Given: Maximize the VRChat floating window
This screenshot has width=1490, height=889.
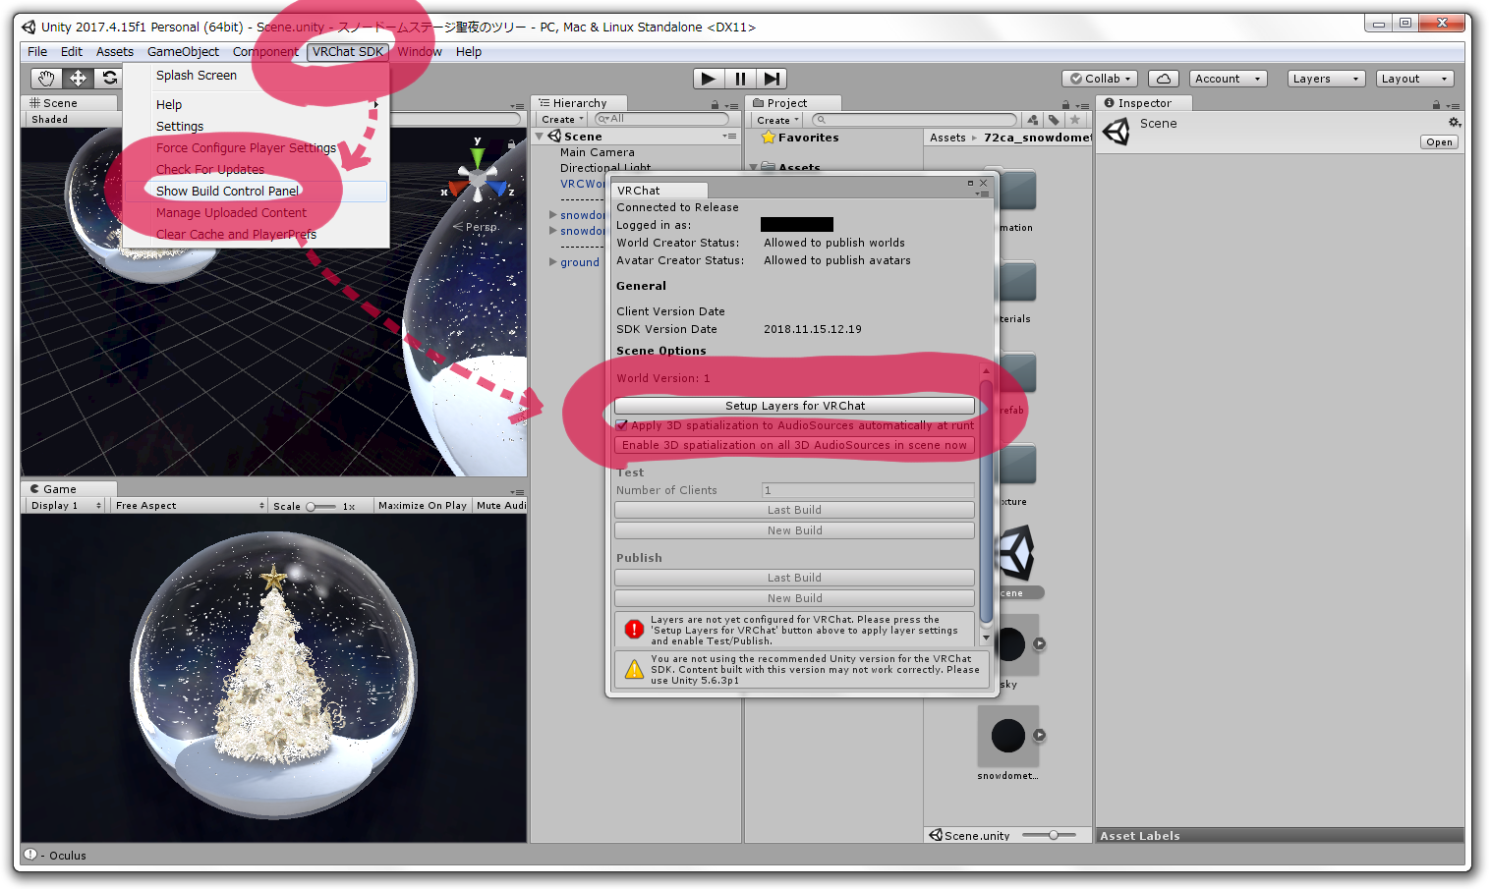Looking at the screenshot, I should 970,183.
